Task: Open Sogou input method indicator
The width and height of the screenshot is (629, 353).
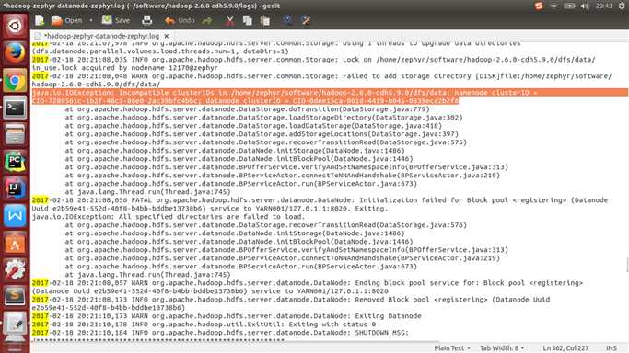Action: [539, 6]
